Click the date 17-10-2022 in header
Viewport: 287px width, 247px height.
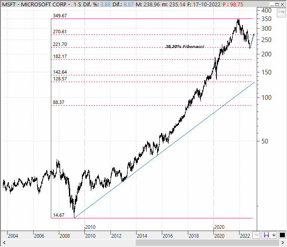pos(207,4)
